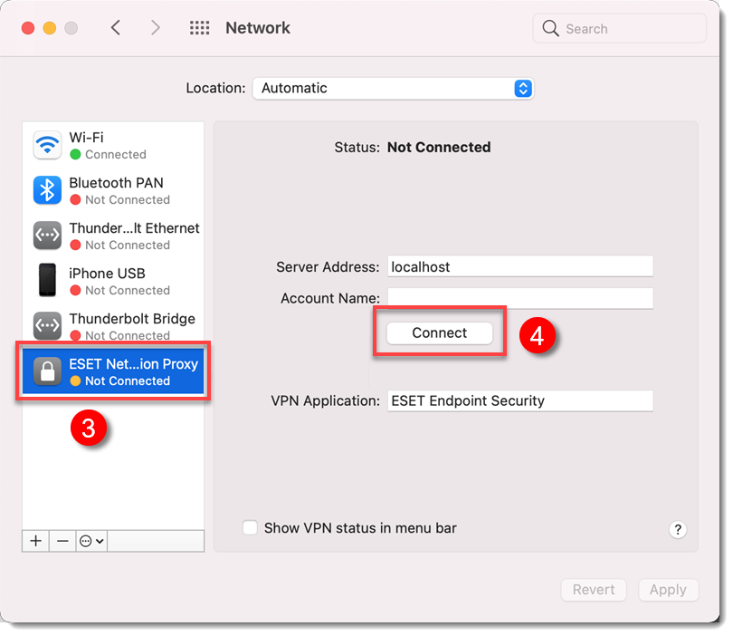The height and width of the screenshot is (636, 733).
Task: Open the service actions dropdown below the sidebar
Action: pos(90,541)
